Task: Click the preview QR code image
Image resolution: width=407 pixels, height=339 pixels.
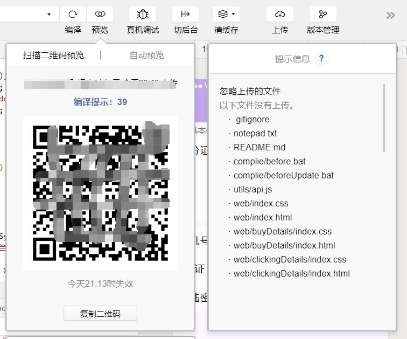Action: click(x=101, y=193)
